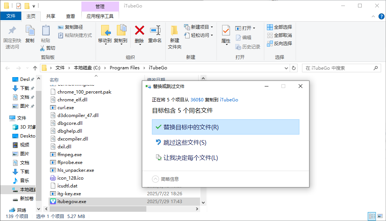The width and height of the screenshot is (386, 221).
Task: Click the iTubeGo destination link in dialog
Action: point(229,100)
